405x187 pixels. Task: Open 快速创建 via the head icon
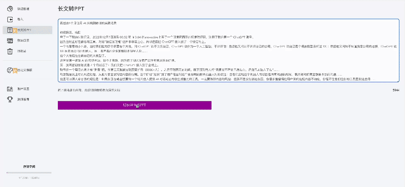[10, 9]
